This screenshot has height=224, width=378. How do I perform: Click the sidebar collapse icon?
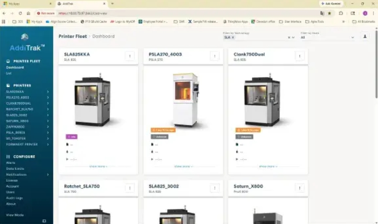point(44,221)
